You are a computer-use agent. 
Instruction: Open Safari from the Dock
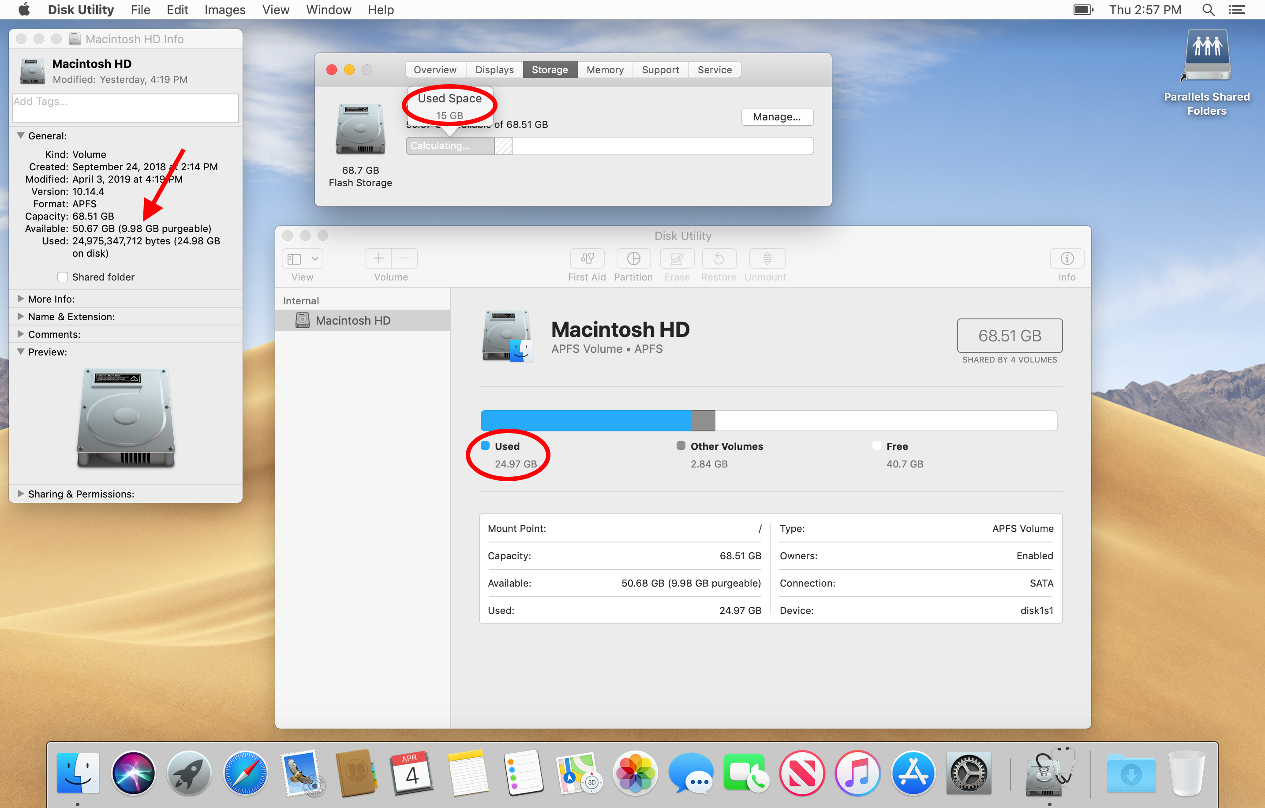click(x=245, y=773)
